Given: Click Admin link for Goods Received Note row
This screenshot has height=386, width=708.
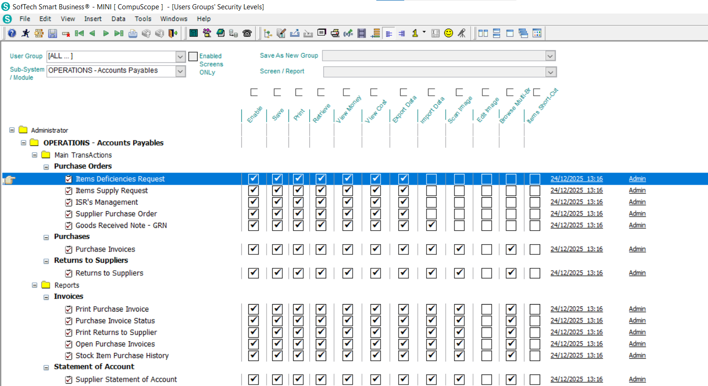Looking at the screenshot, I should 637,225.
